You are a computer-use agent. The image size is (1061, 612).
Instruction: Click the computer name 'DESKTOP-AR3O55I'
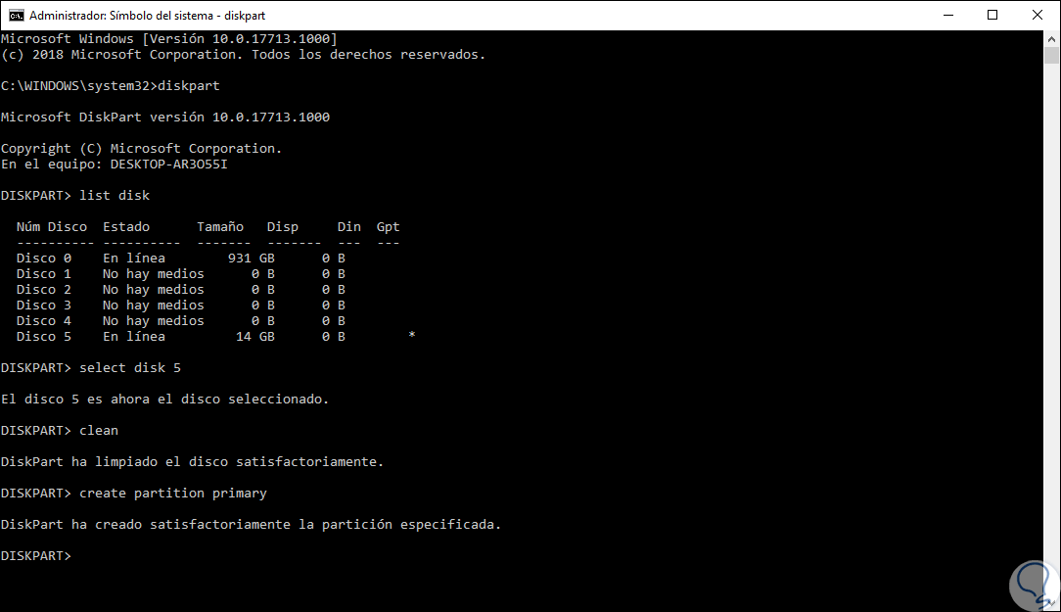tap(168, 165)
